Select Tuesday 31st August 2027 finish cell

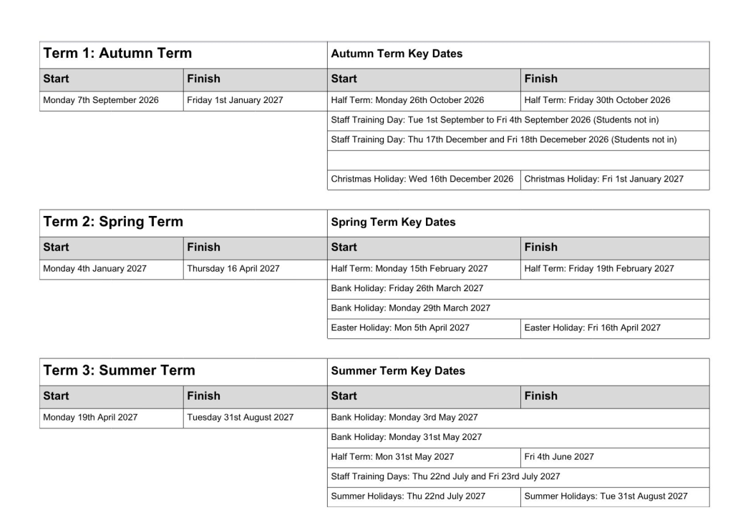[x=256, y=418]
